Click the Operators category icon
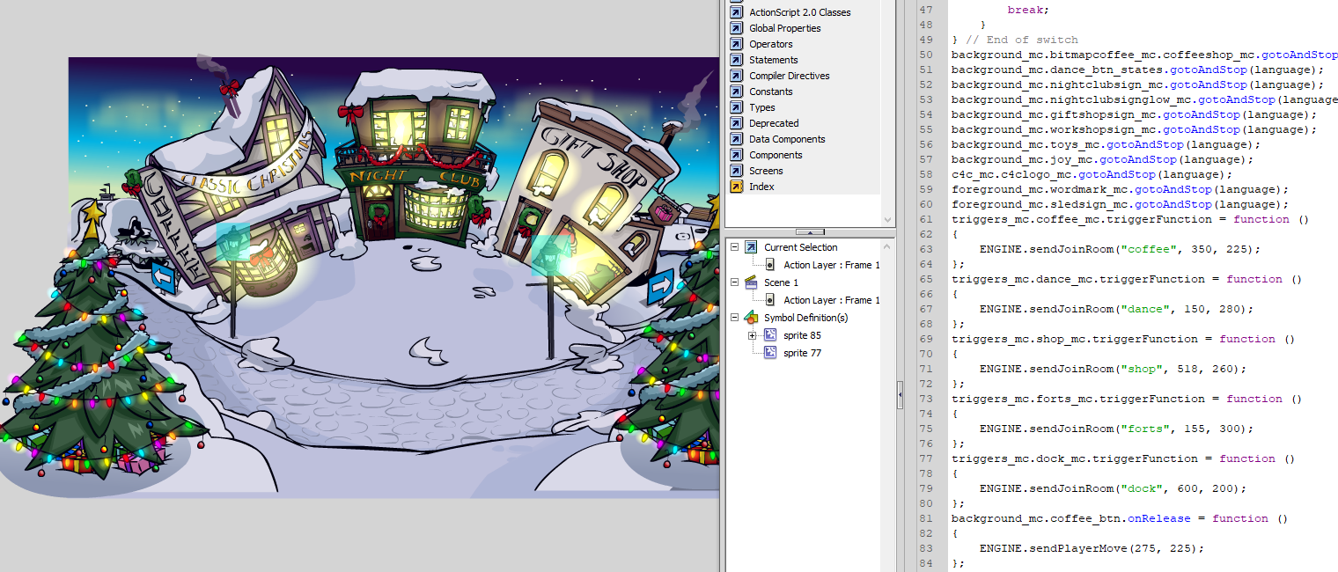This screenshot has width=1338, height=572. (x=736, y=44)
